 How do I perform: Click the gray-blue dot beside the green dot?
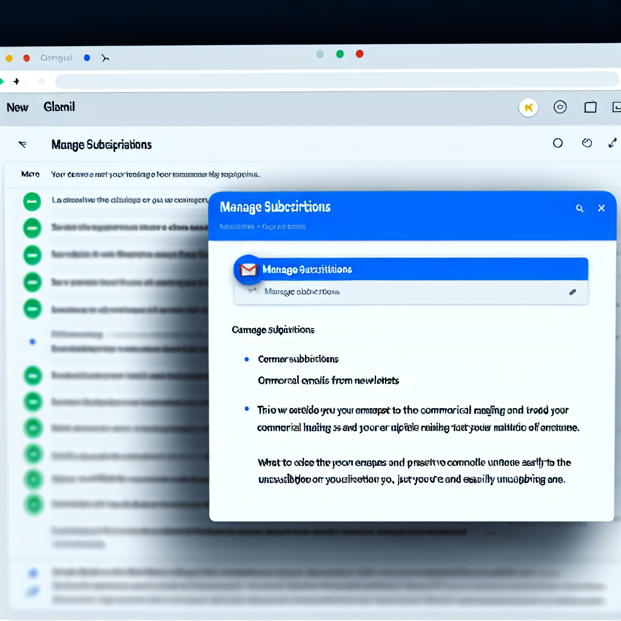coord(320,54)
